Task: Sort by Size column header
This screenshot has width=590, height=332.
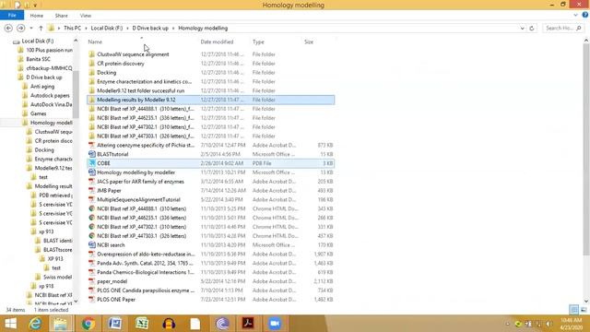Action: [x=309, y=41]
